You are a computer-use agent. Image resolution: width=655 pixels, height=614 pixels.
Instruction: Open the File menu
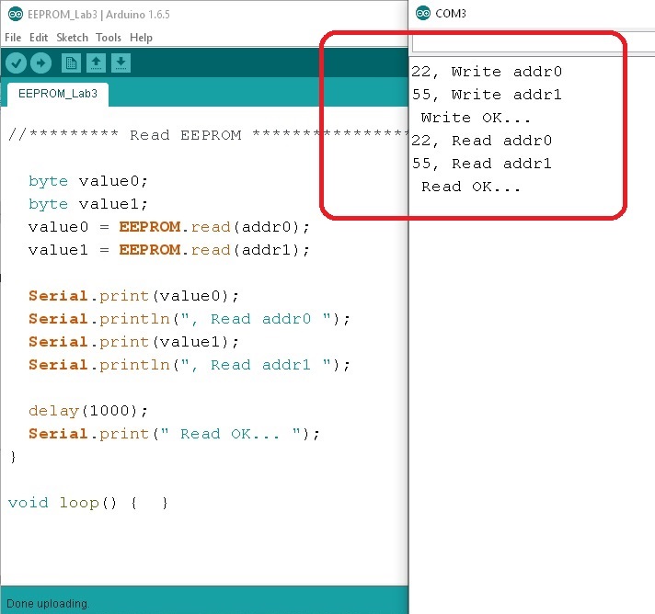tap(13, 38)
